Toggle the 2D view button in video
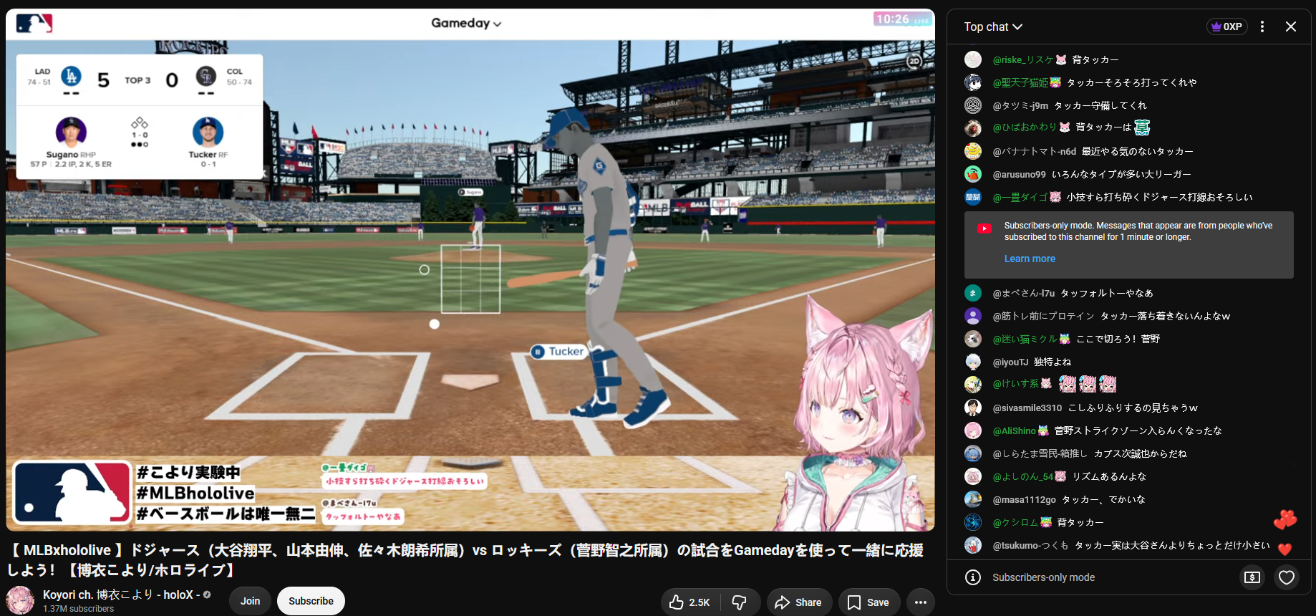1316x616 pixels. (914, 62)
